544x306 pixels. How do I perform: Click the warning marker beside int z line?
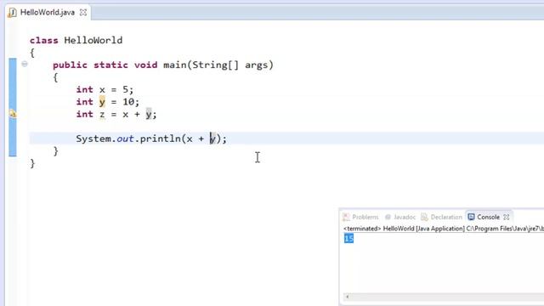[x=13, y=113]
